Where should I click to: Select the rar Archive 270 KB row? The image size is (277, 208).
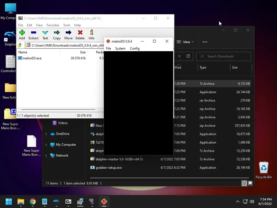coord(170,100)
